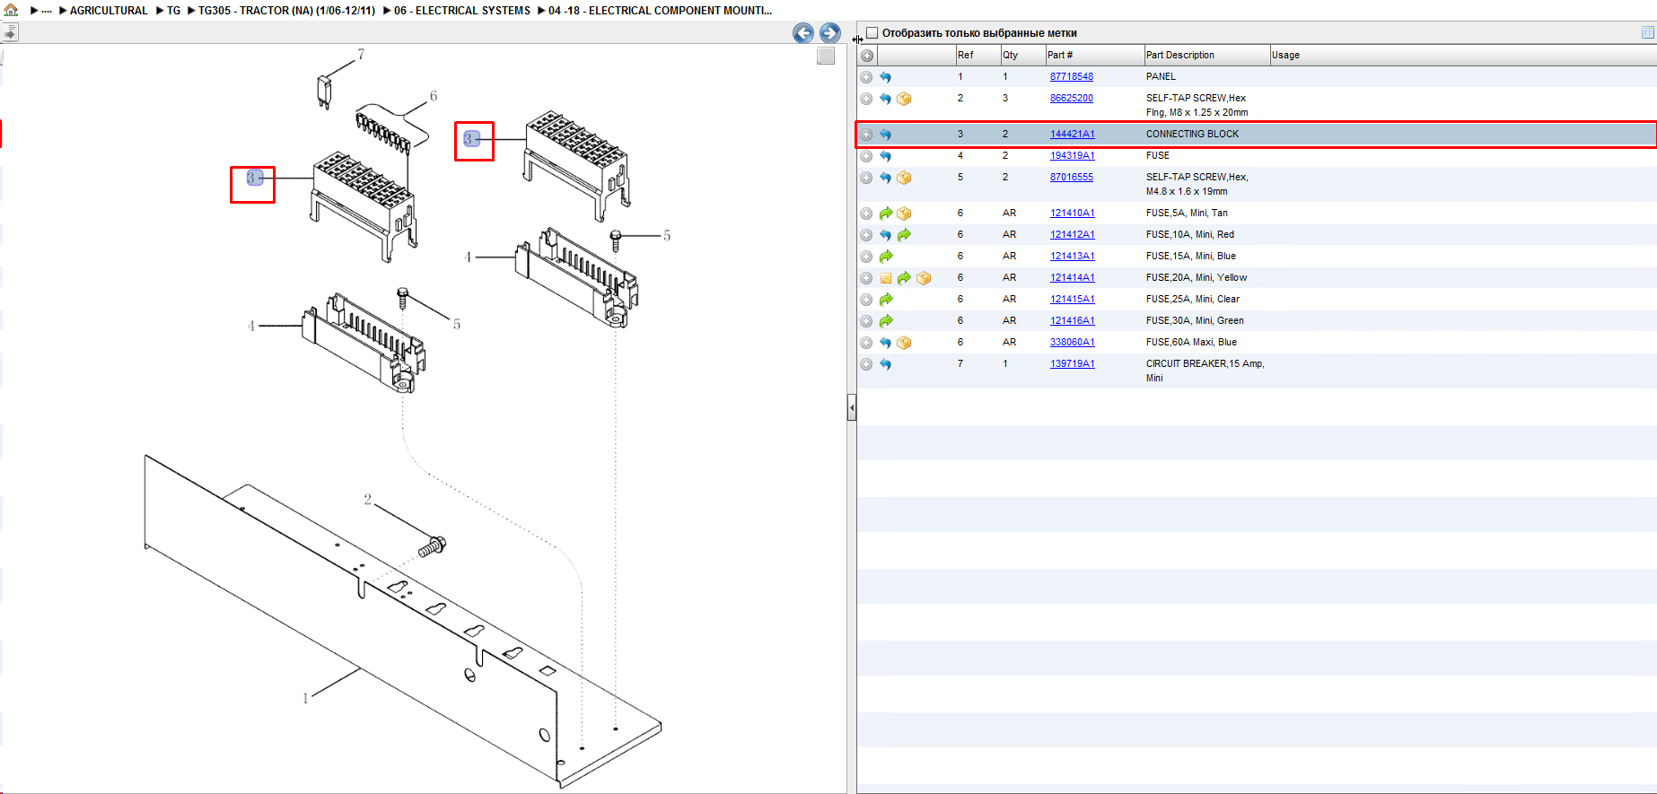Click the blue arrow icon for part 86625200
1657x794 pixels.
coord(885,99)
